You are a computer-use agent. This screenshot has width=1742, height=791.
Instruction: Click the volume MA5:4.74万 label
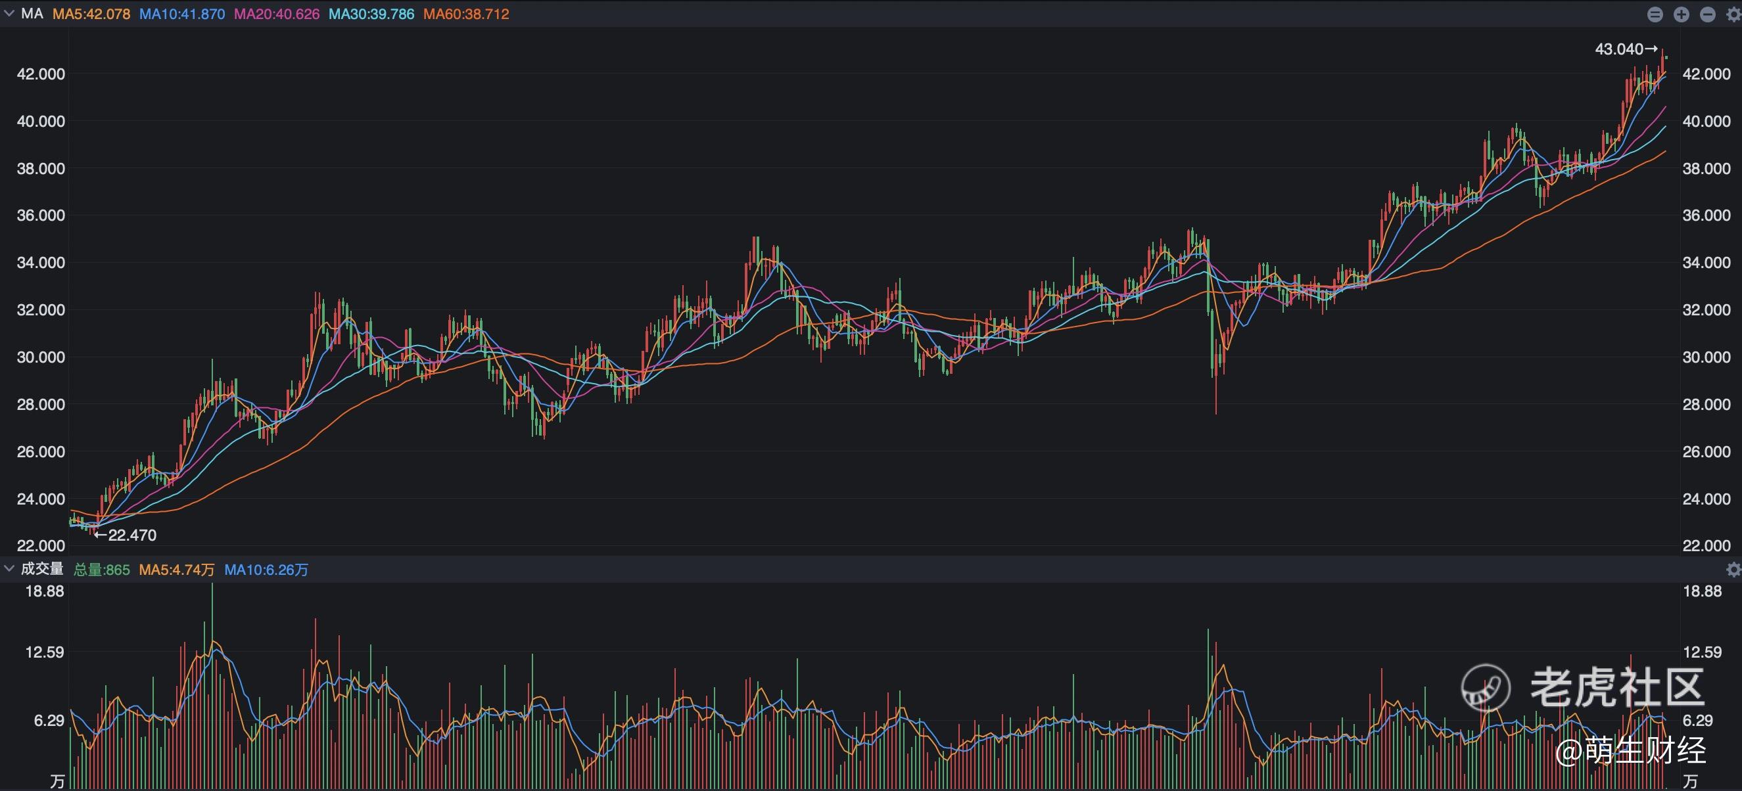pos(176,570)
